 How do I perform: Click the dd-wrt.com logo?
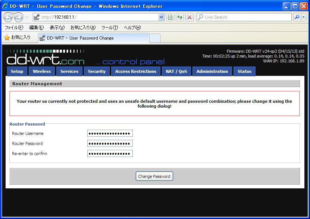pyautogui.click(x=46, y=57)
